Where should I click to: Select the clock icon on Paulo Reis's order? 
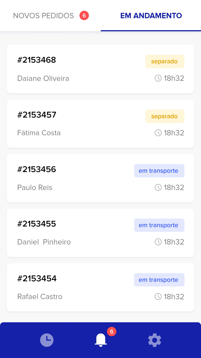pyautogui.click(x=158, y=187)
